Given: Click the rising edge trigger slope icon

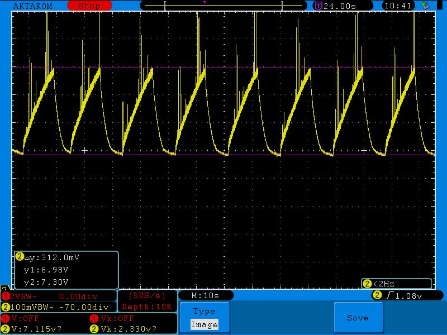Looking at the screenshot, I should (388, 296).
